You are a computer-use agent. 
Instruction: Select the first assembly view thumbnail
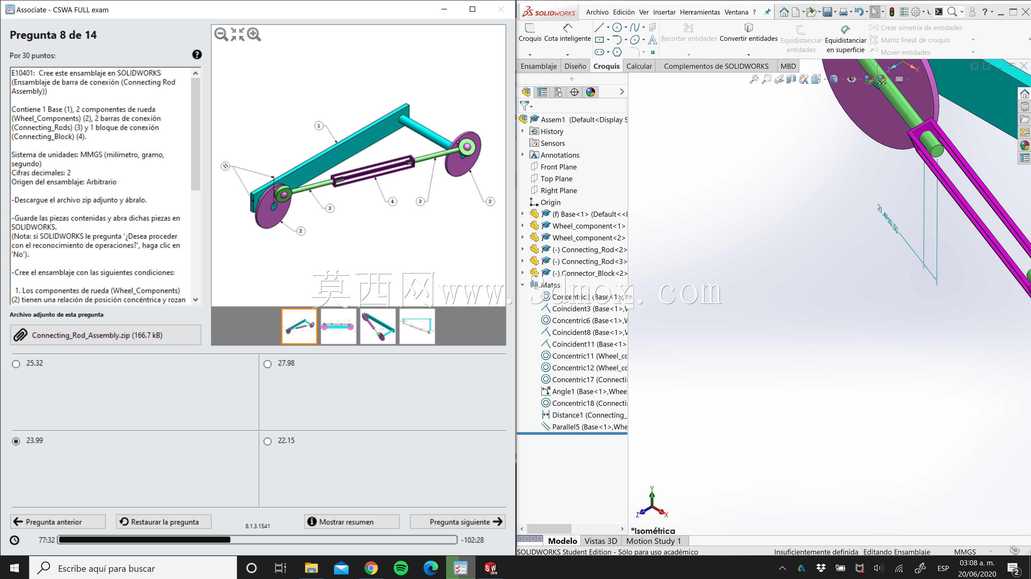pyautogui.click(x=299, y=326)
